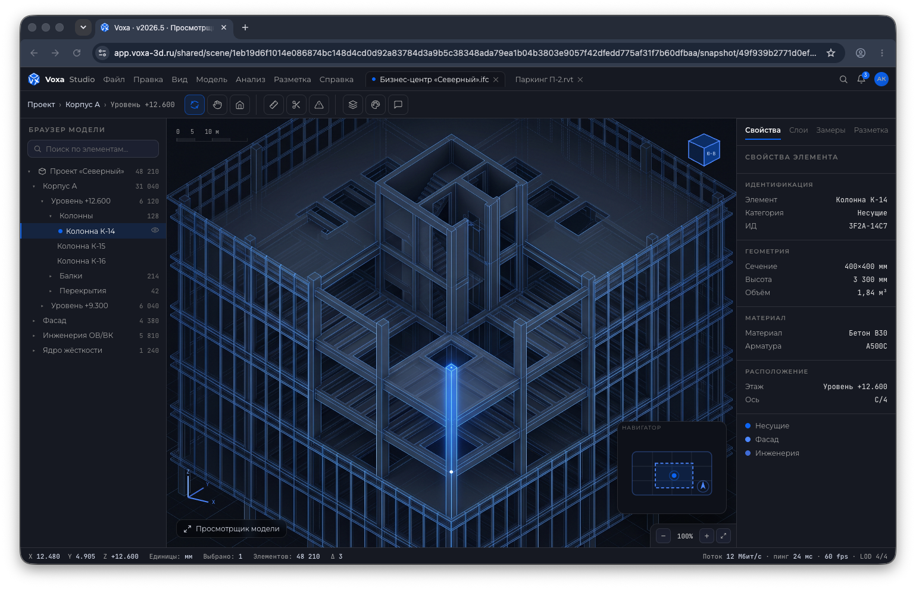Select the orbit rotate tool
The width and height of the screenshot is (916, 589).
pos(195,105)
